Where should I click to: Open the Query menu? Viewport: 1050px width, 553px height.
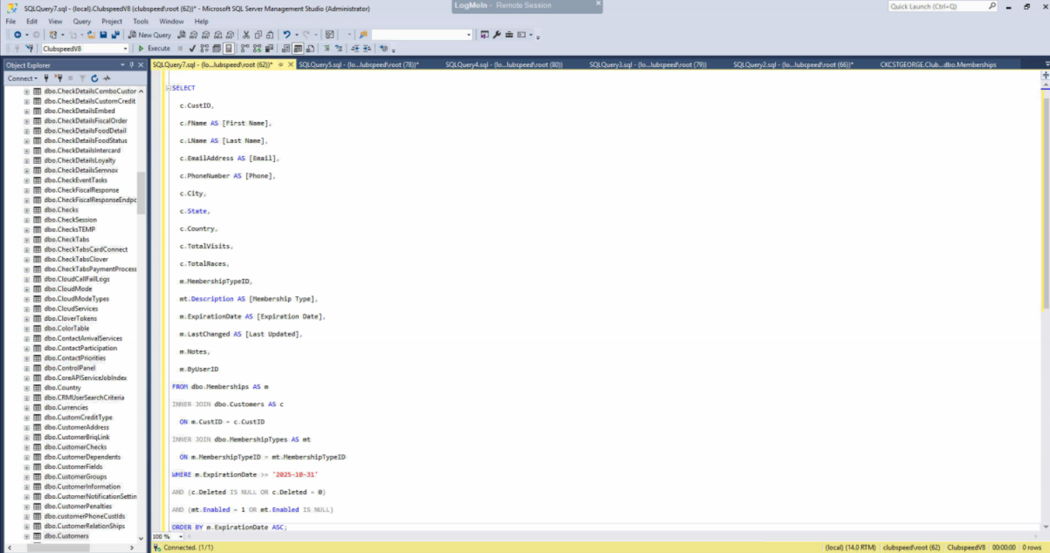click(x=82, y=22)
